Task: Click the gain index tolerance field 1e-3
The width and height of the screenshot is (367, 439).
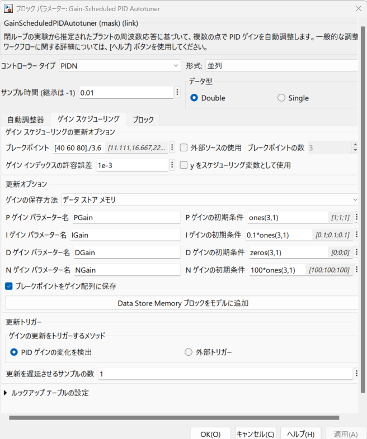Action: click(x=133, y=165)
